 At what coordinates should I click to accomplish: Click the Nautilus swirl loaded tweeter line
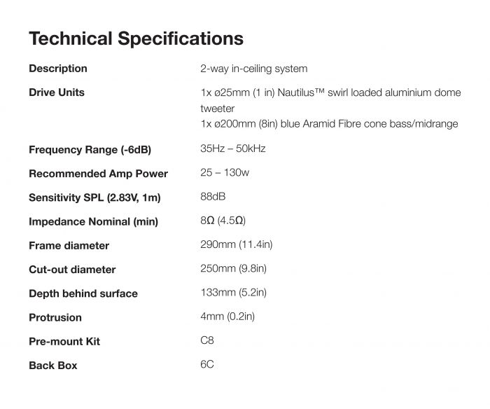328,92
